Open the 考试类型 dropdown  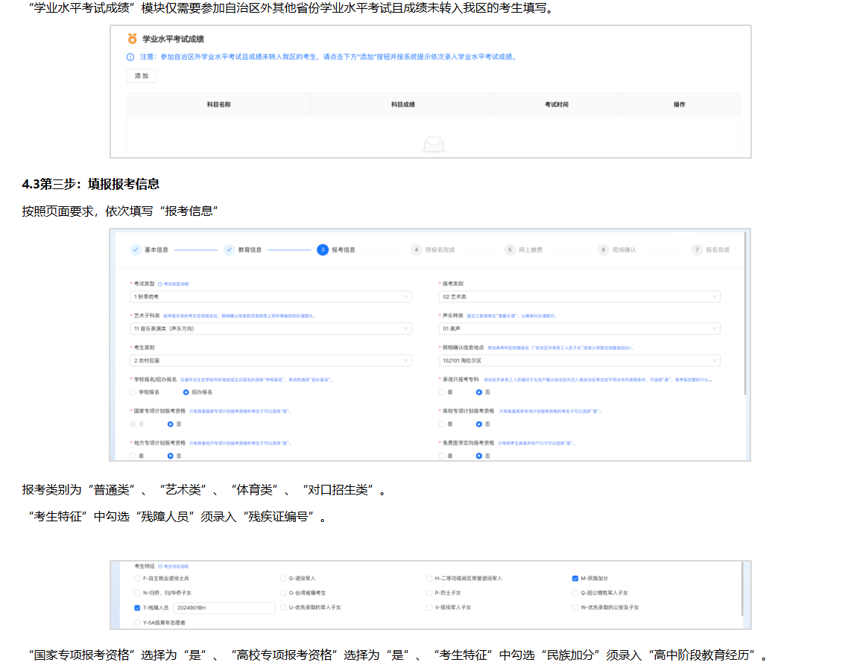[271, 296]
